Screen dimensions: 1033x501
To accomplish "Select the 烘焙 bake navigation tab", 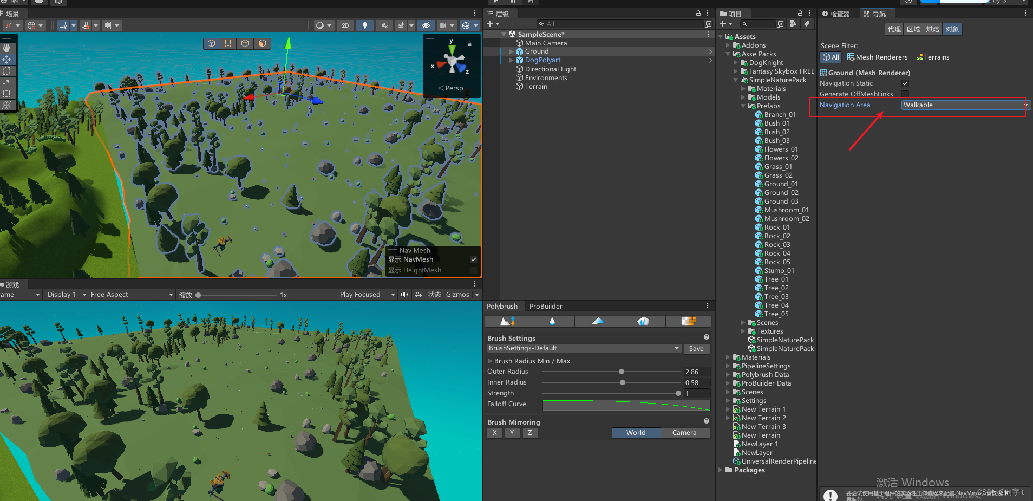I will pos(932,29).
